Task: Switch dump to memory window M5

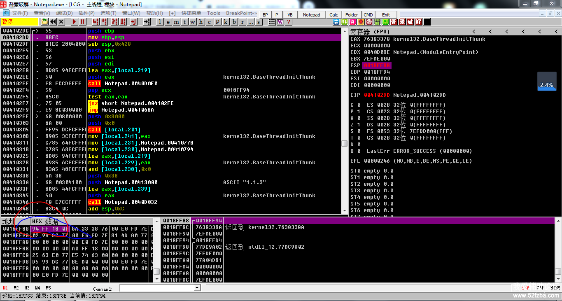Action: (x=48, y=288)
